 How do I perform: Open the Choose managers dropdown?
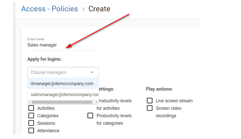[x=59, y=72]
